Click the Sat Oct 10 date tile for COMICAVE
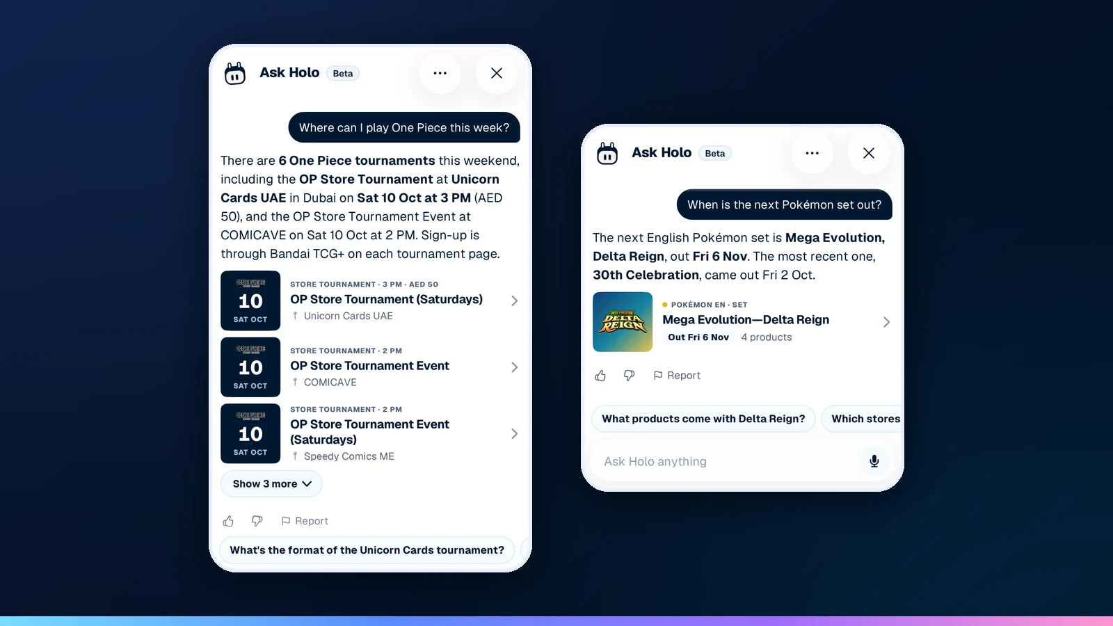The height and width of the screenshot is (626, 1113). [250, 367]
